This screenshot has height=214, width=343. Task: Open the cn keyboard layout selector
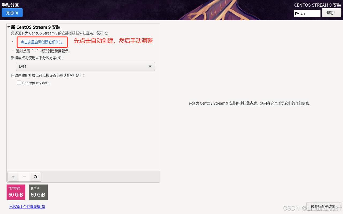pyautogui.click(x=307, y=13)
